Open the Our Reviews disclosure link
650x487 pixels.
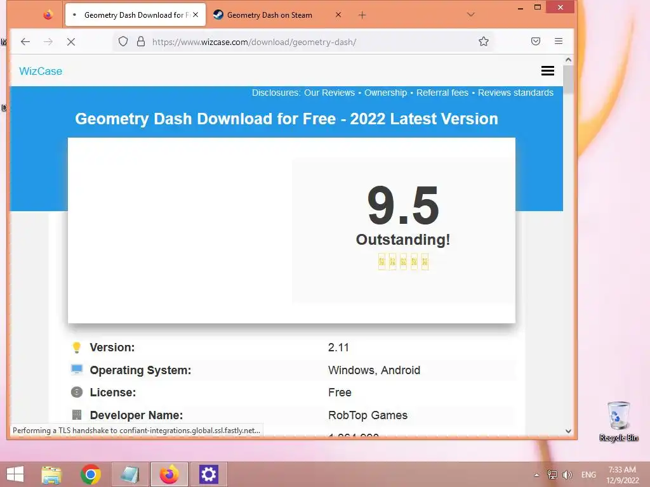tap(329, 93)
